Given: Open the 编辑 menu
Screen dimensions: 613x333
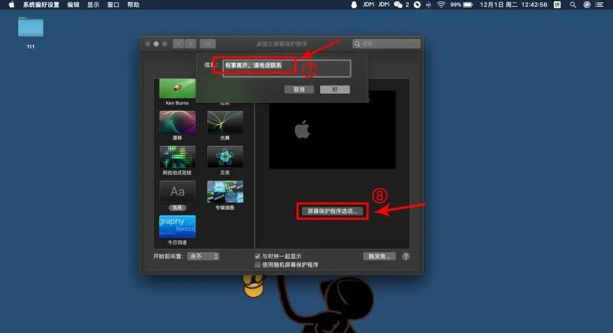Looking at the screenshot, I should coord(73,5).
